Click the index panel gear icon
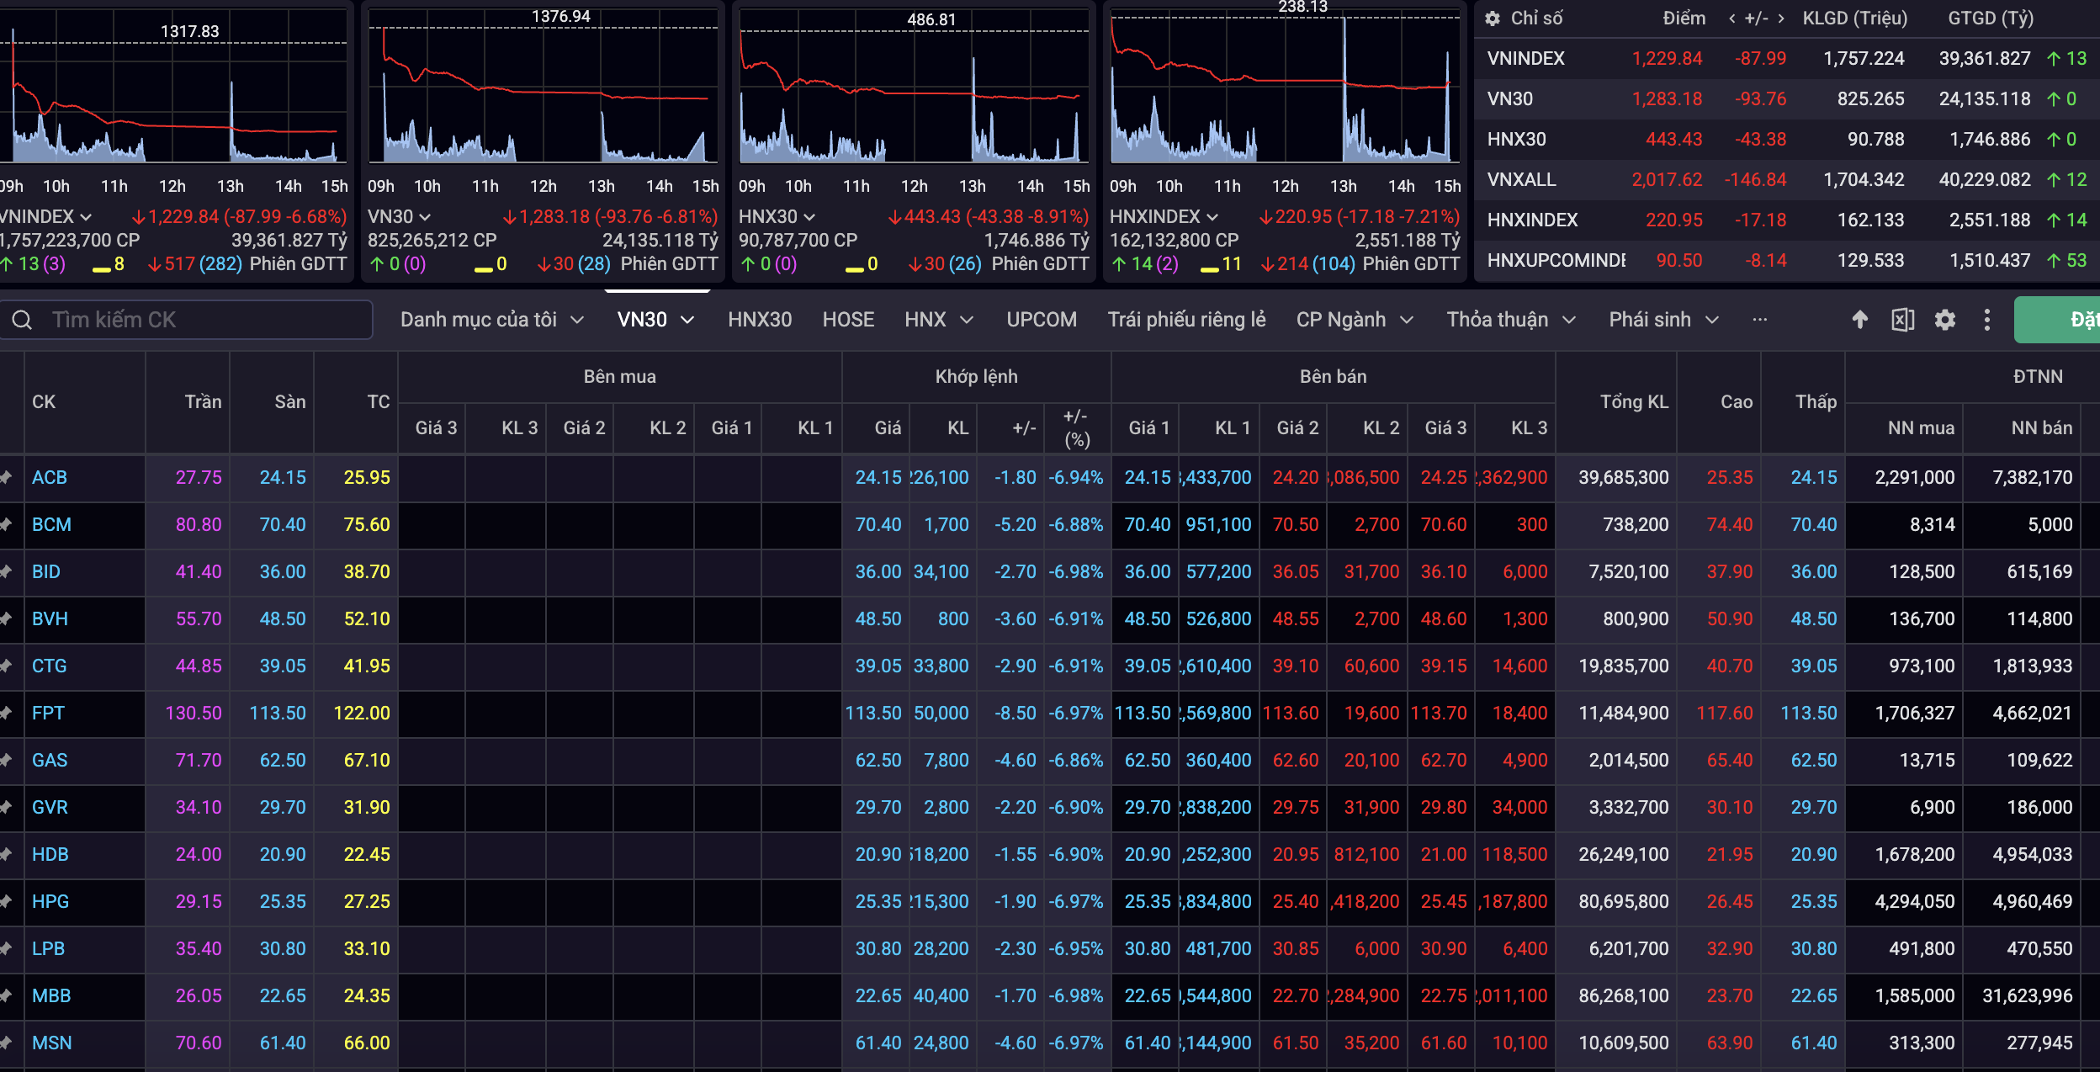The width and height of the screenshot is (2100, 1072). (1493, 19)
